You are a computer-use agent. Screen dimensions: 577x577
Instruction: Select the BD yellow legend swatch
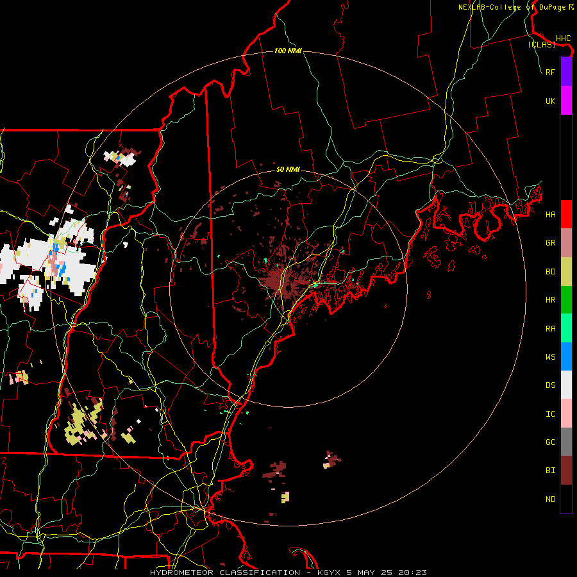pos(566,272)
